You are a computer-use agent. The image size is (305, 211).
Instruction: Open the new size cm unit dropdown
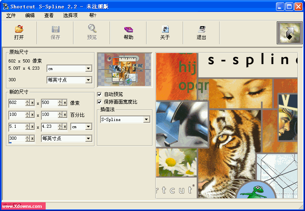pos(89,127)
